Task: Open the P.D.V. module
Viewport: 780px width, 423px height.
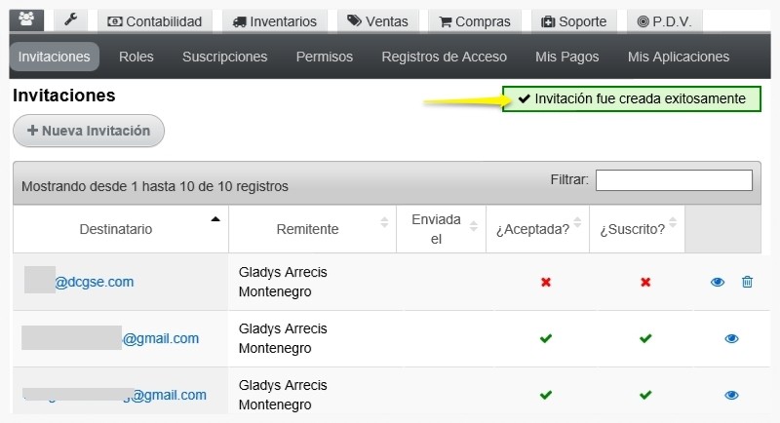Action: point(665,21)
